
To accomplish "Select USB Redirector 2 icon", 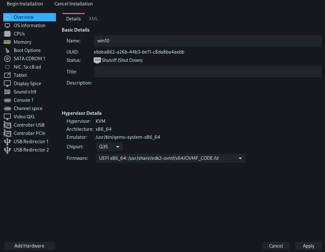I will point(7,150).
